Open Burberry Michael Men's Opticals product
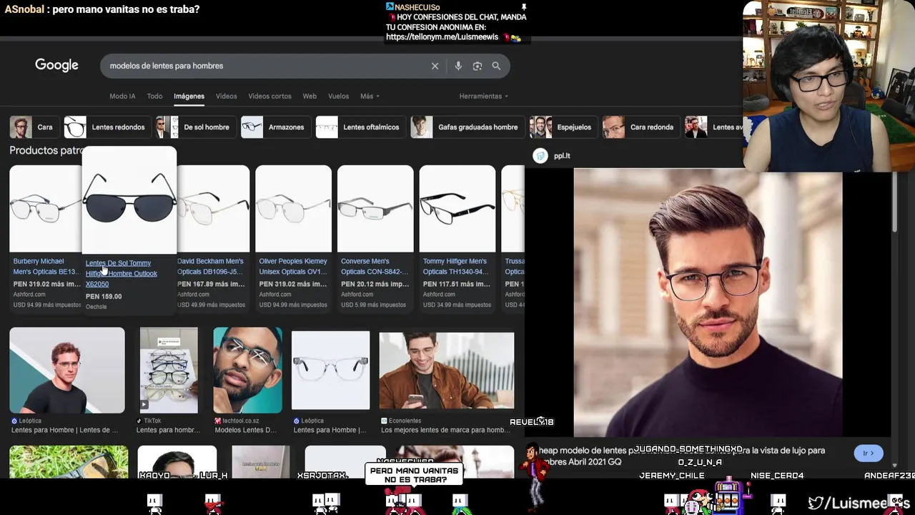This screenshot has width=915, height=515. click(x=45, y=266)
